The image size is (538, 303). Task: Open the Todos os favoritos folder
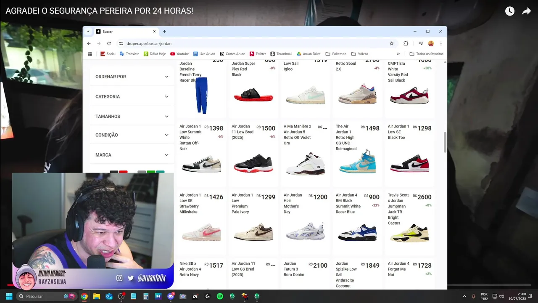[427, 54]
